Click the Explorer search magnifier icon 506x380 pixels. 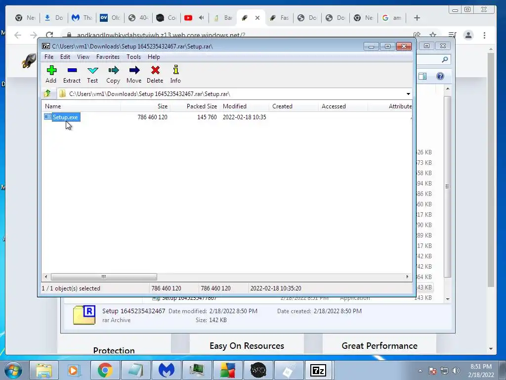pyautogui.click(x=445, y=59)
